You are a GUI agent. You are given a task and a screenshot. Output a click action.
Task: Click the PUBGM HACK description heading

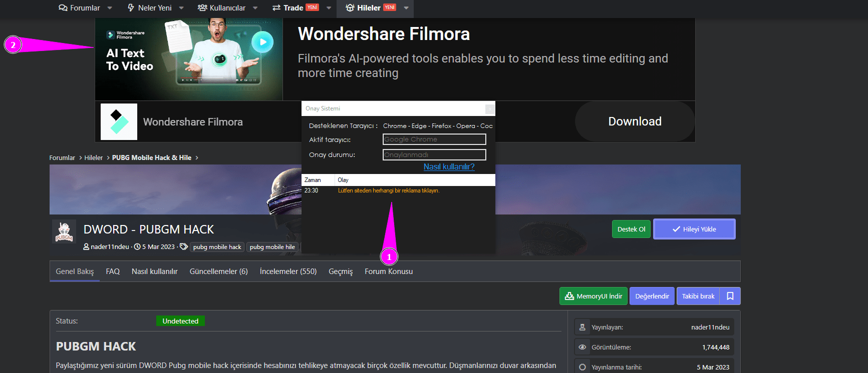pos(96,346)
